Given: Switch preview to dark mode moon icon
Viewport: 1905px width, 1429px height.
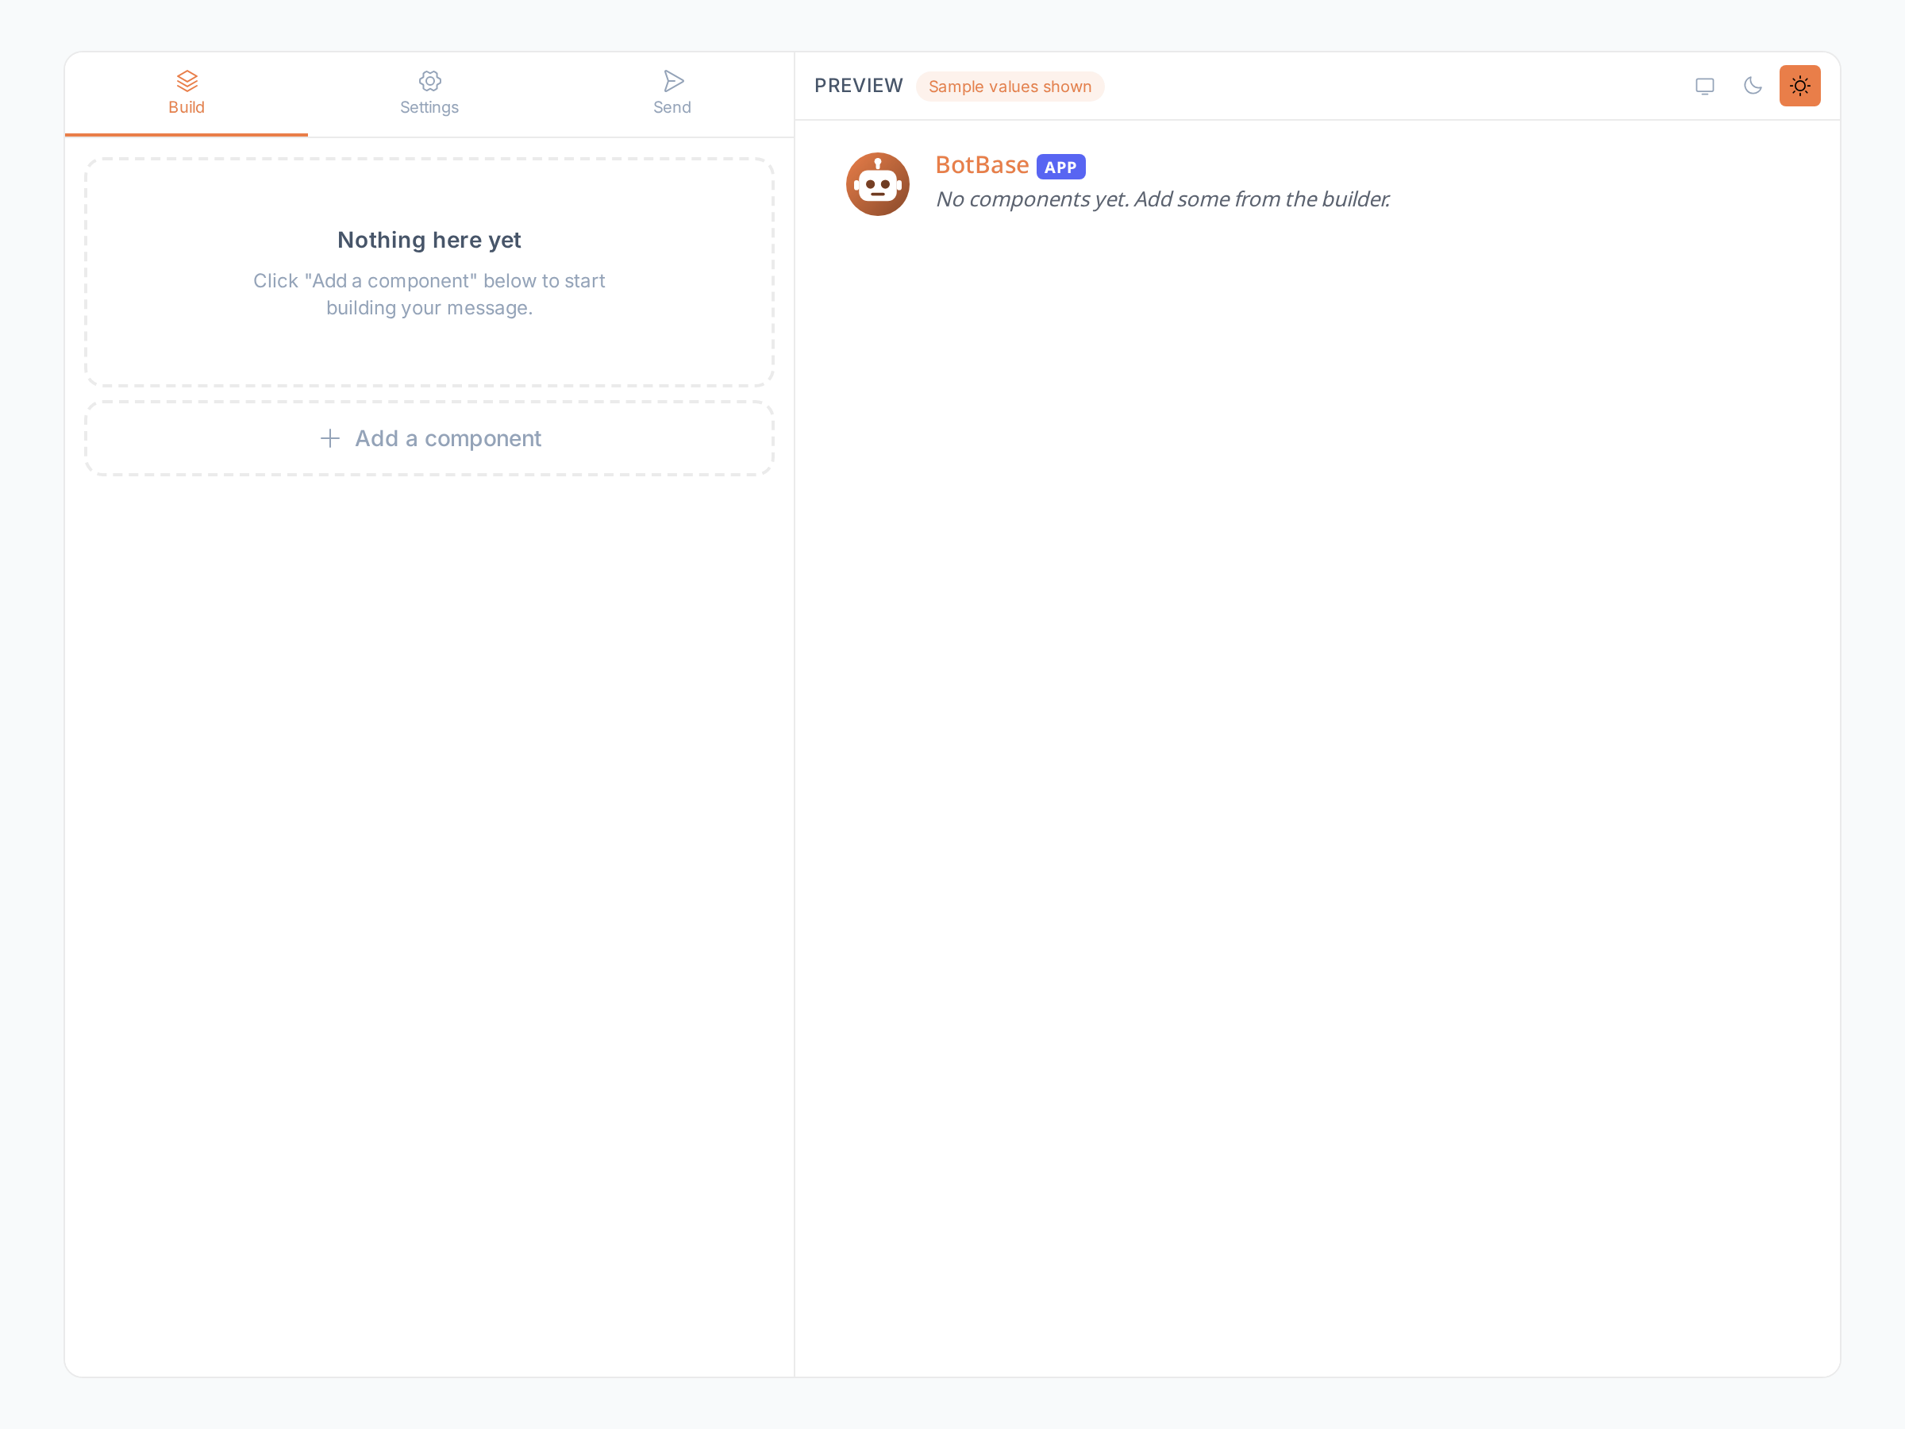Looking at the screenshot, I should click(1753, 86).
